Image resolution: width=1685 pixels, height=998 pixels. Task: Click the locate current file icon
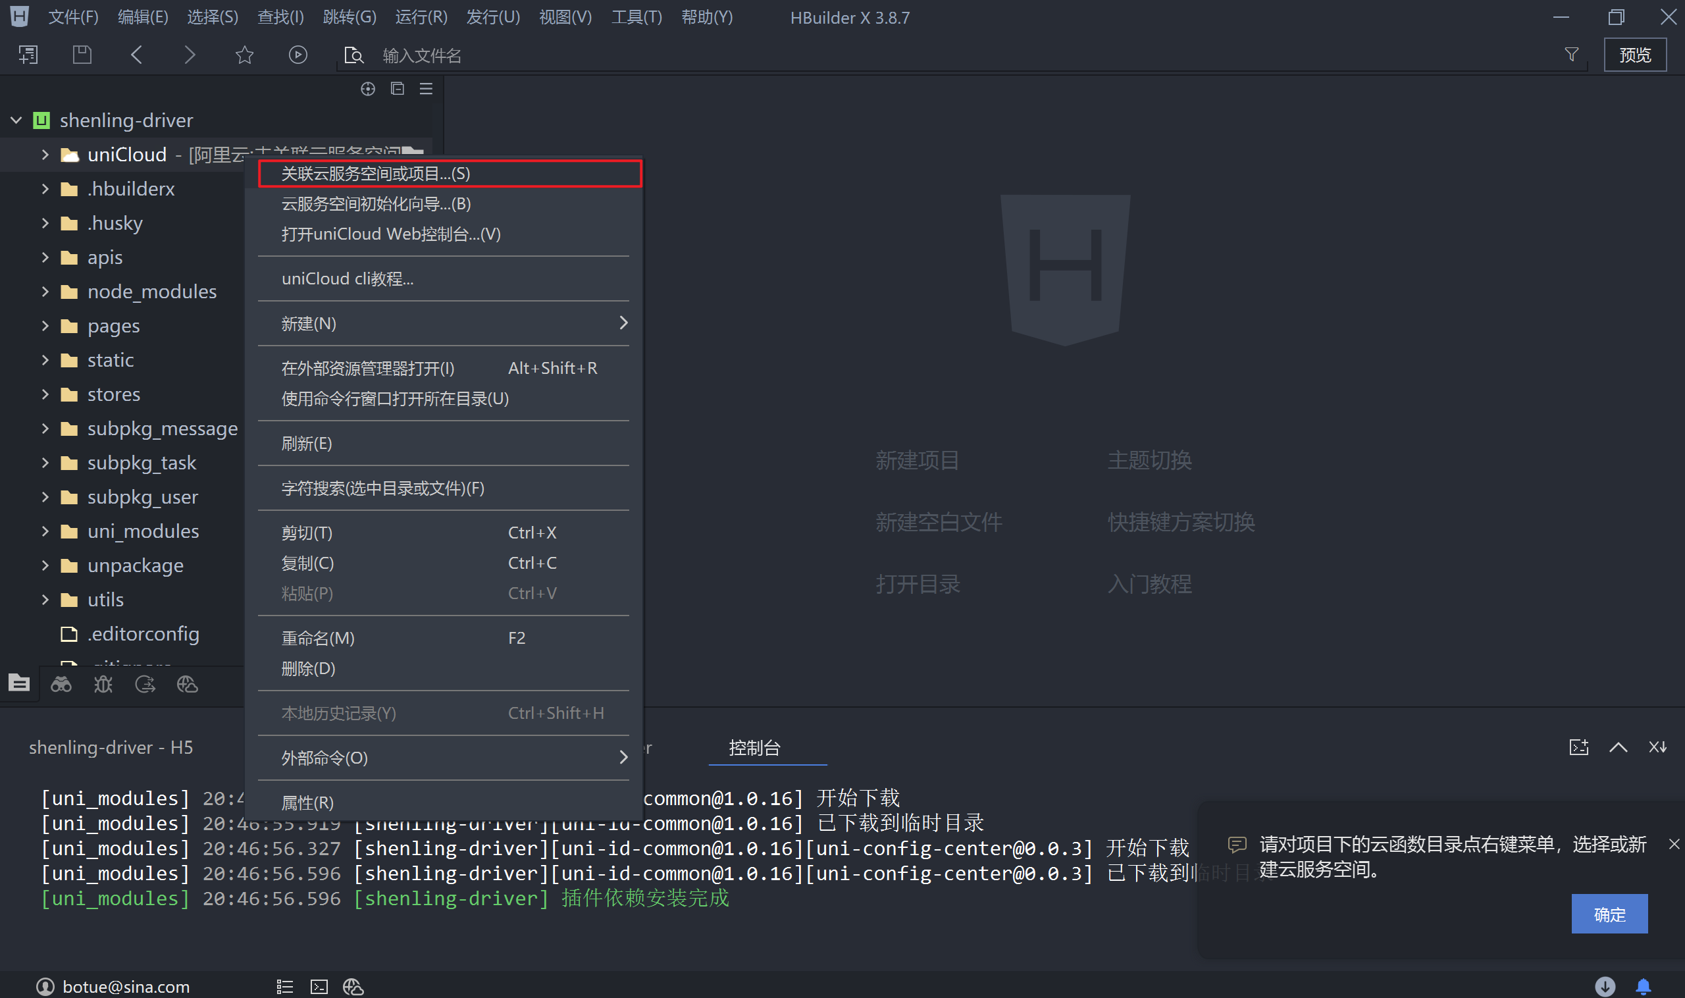[x=367, y=89]
